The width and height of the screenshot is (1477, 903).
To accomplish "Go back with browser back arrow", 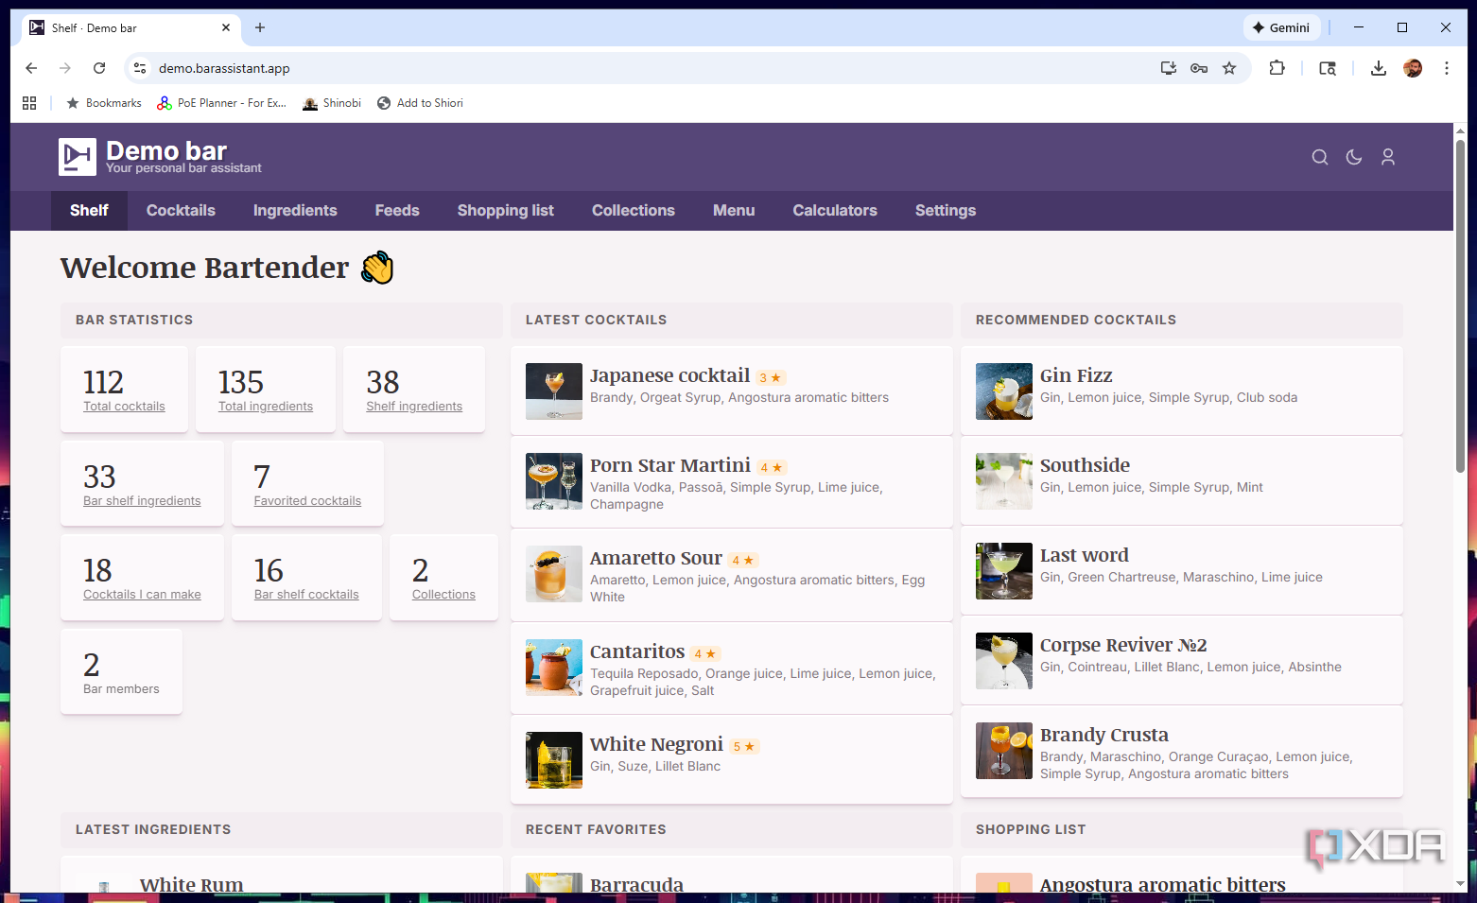I will (31, 68).
